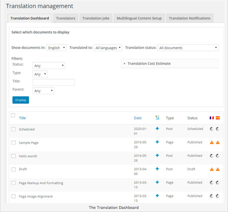Open the Translation Jobs tab

(96, 18)
